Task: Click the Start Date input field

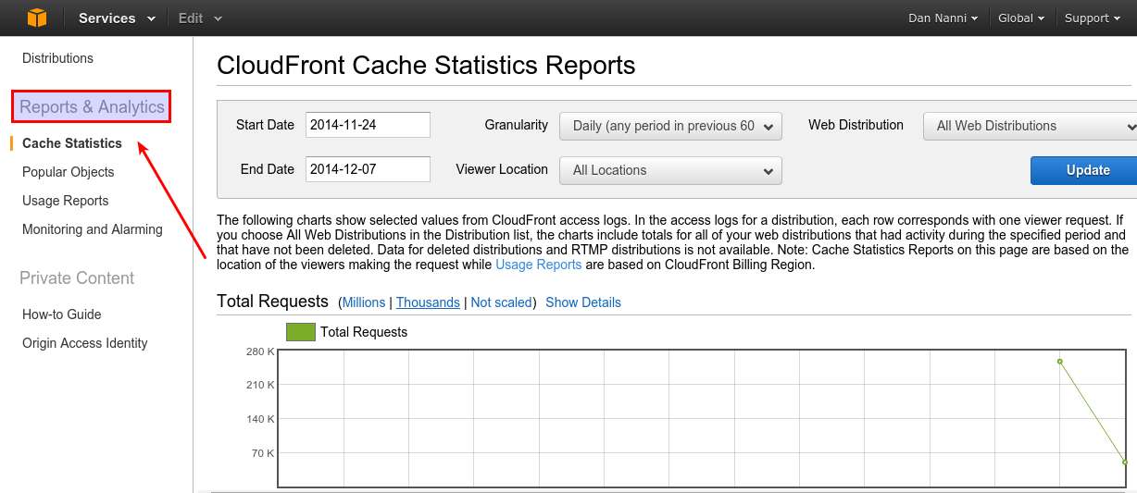Action: 368,125
